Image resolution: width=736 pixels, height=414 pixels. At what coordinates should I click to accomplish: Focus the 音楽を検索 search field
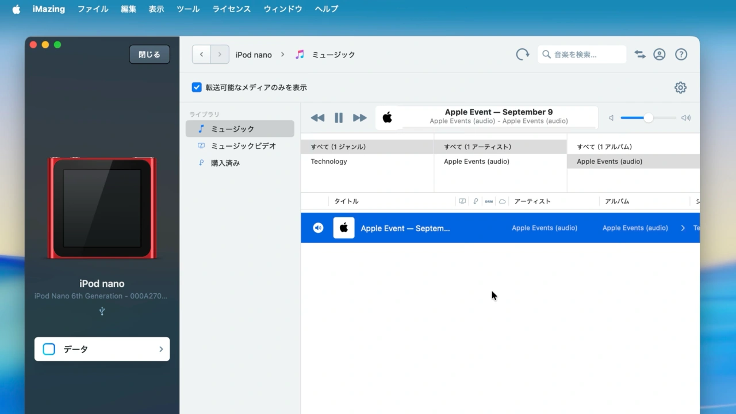[x=582, y=55]
